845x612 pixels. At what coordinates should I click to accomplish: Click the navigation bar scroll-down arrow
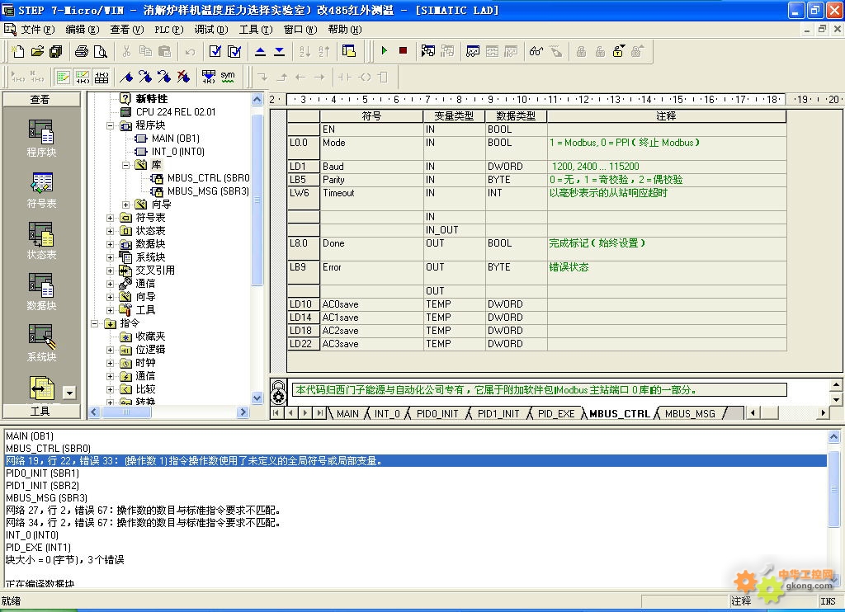pos(70,393)
